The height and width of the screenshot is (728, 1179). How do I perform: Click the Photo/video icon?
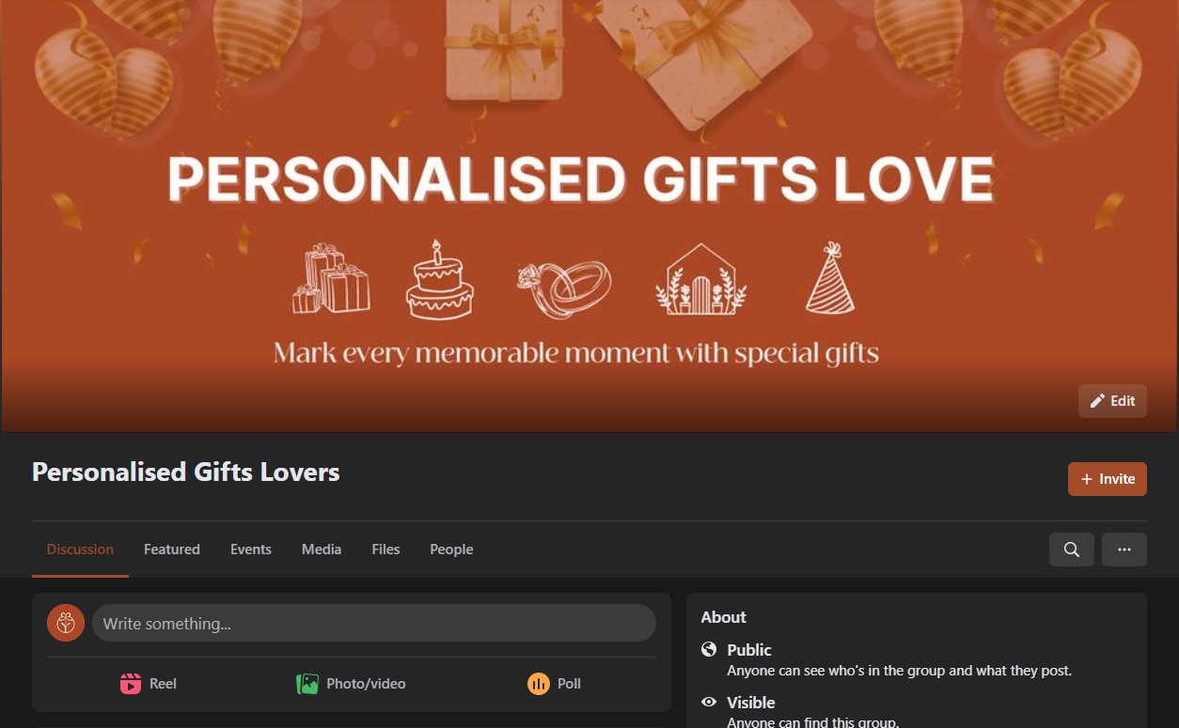(307, 684)
